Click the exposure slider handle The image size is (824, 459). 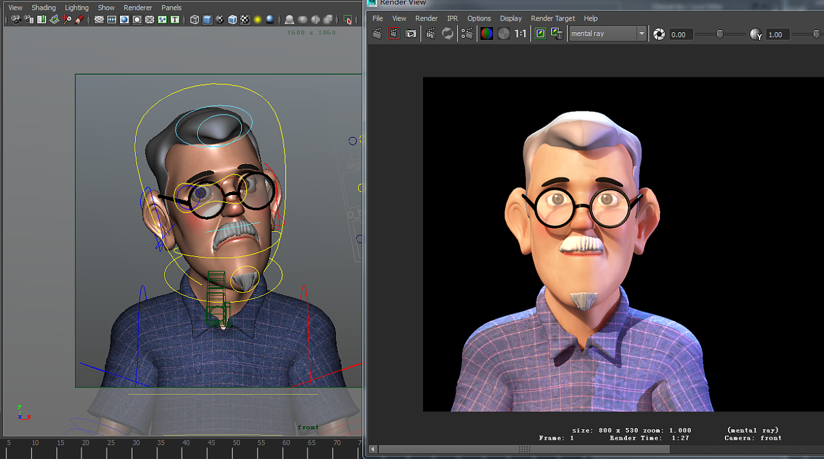pos(720,34)
